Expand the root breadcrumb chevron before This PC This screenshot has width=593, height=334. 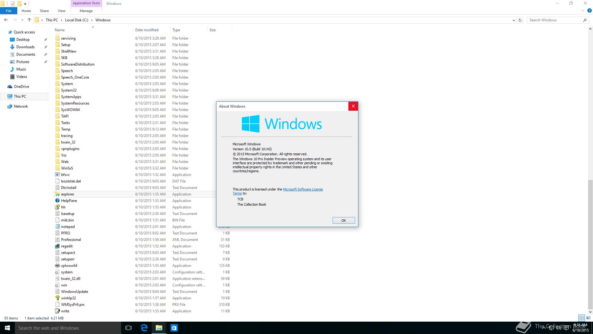42,20
